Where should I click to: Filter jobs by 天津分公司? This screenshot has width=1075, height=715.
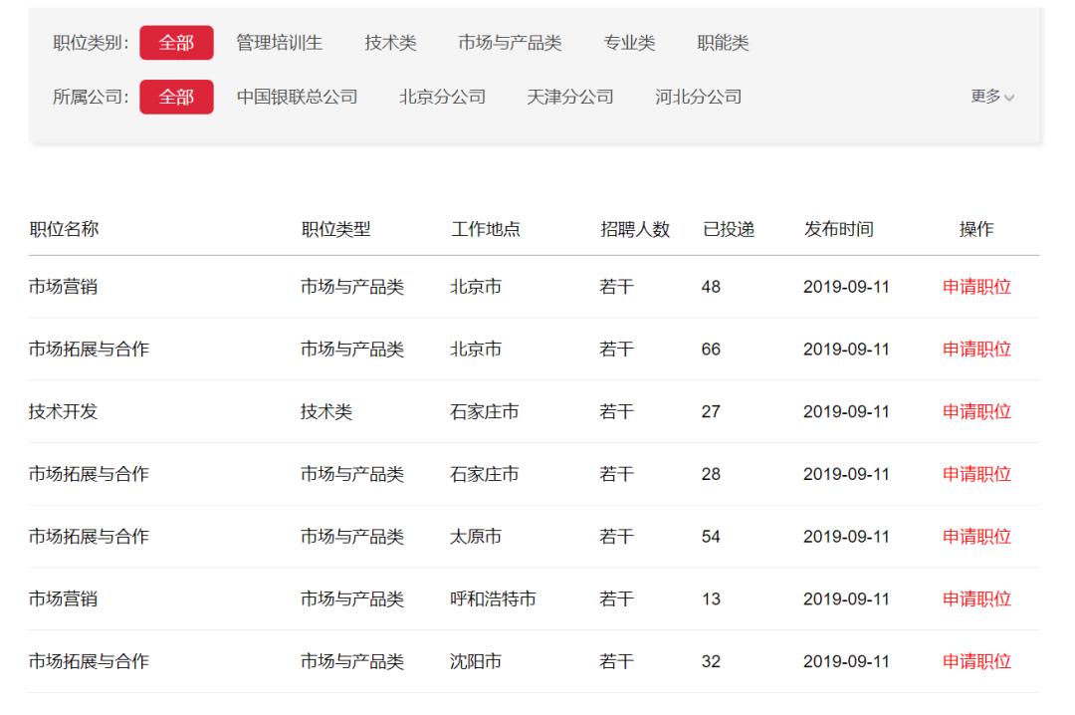[570, 98]
